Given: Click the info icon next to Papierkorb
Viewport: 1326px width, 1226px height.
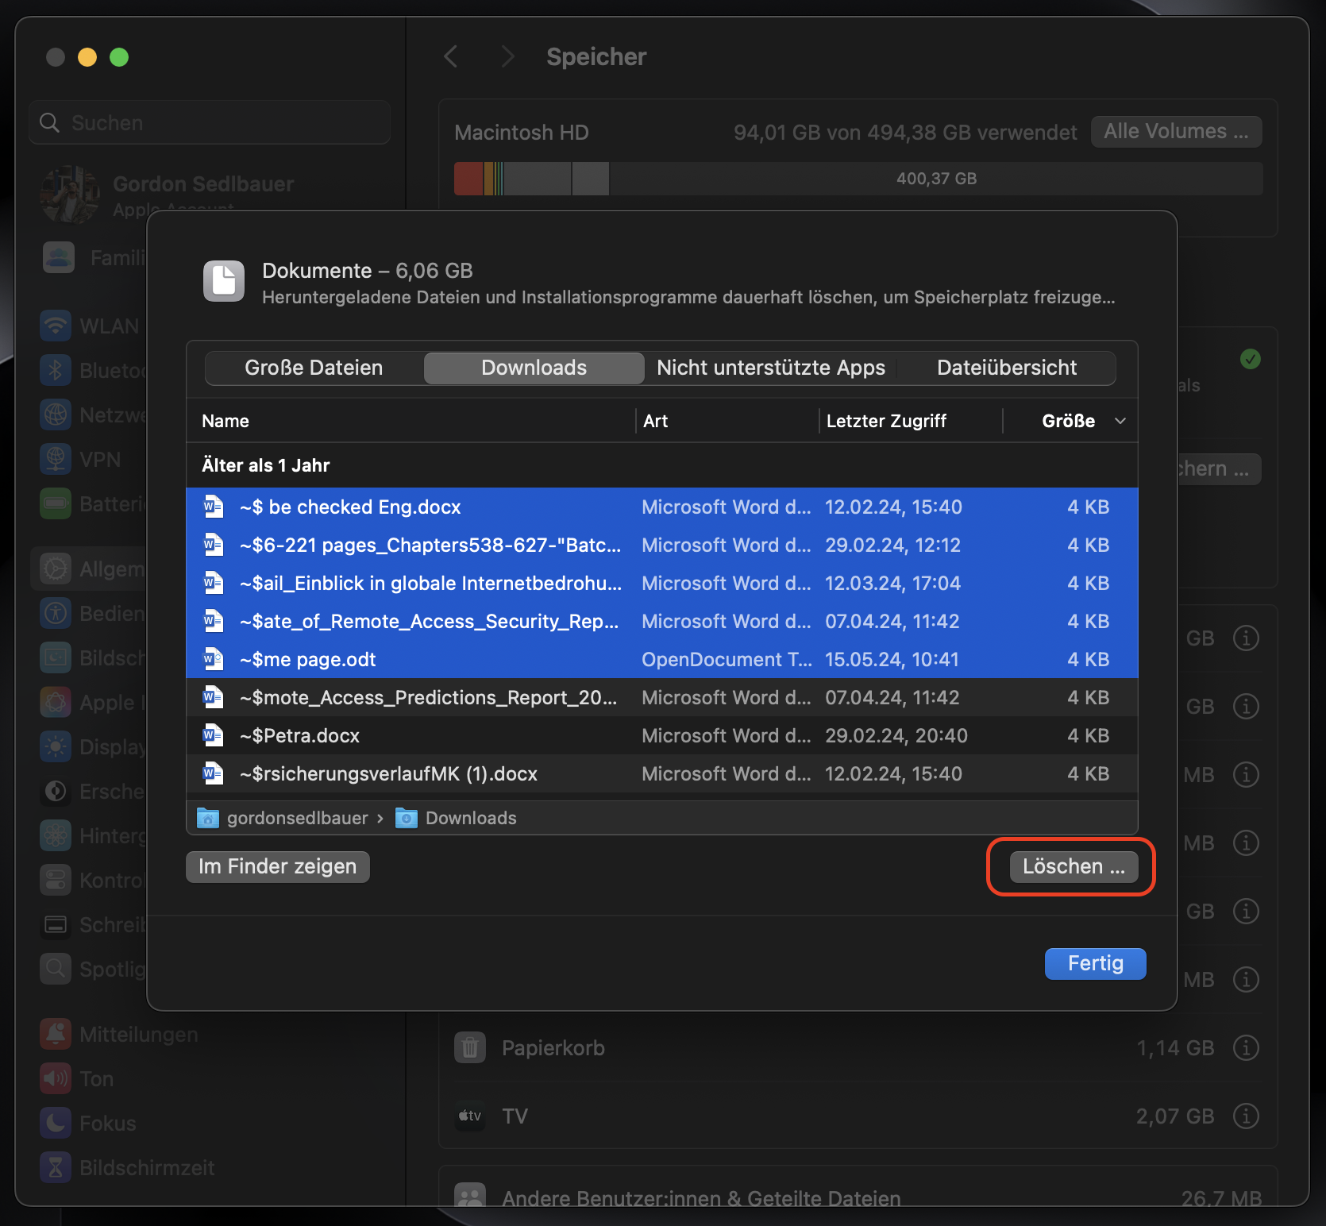Looking at the screenshot, I should tap(1245, 1048).
